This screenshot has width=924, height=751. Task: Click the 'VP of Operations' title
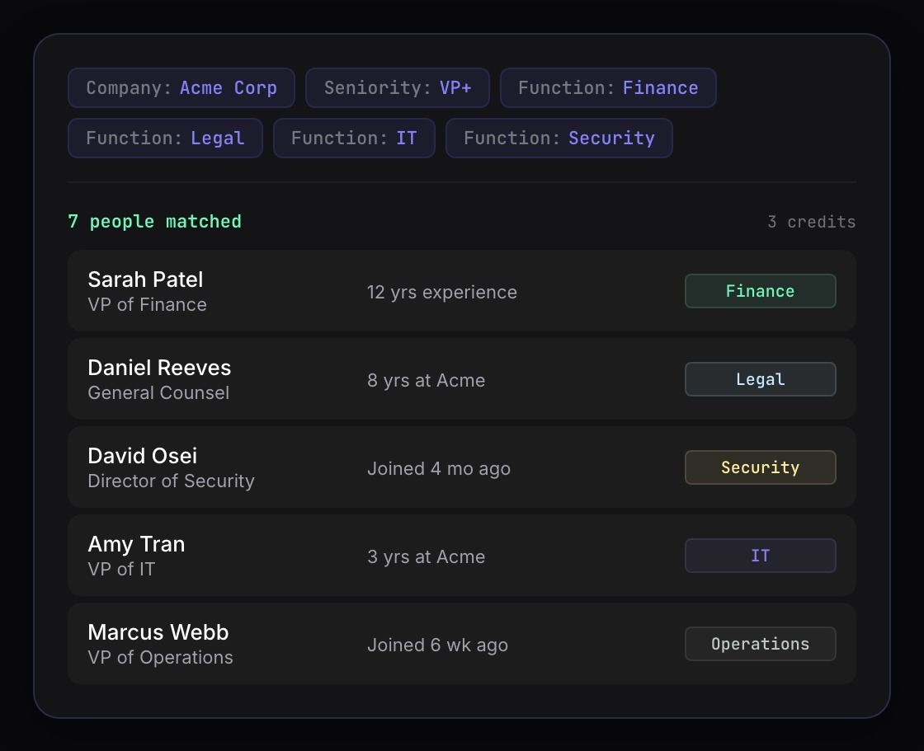click(x=160, y=657)
